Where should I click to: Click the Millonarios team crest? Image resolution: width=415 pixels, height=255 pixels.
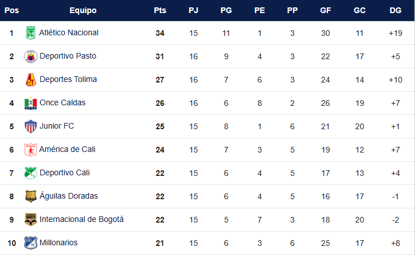[x=31, y=243]
